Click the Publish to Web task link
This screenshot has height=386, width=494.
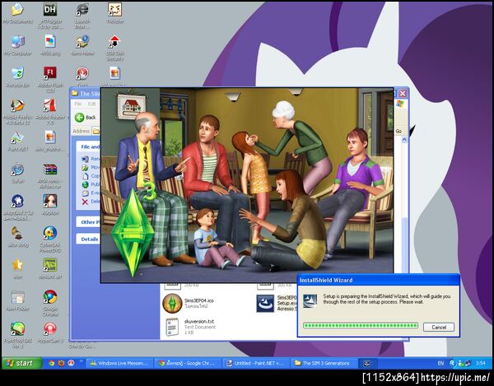[x=91, y=184]
